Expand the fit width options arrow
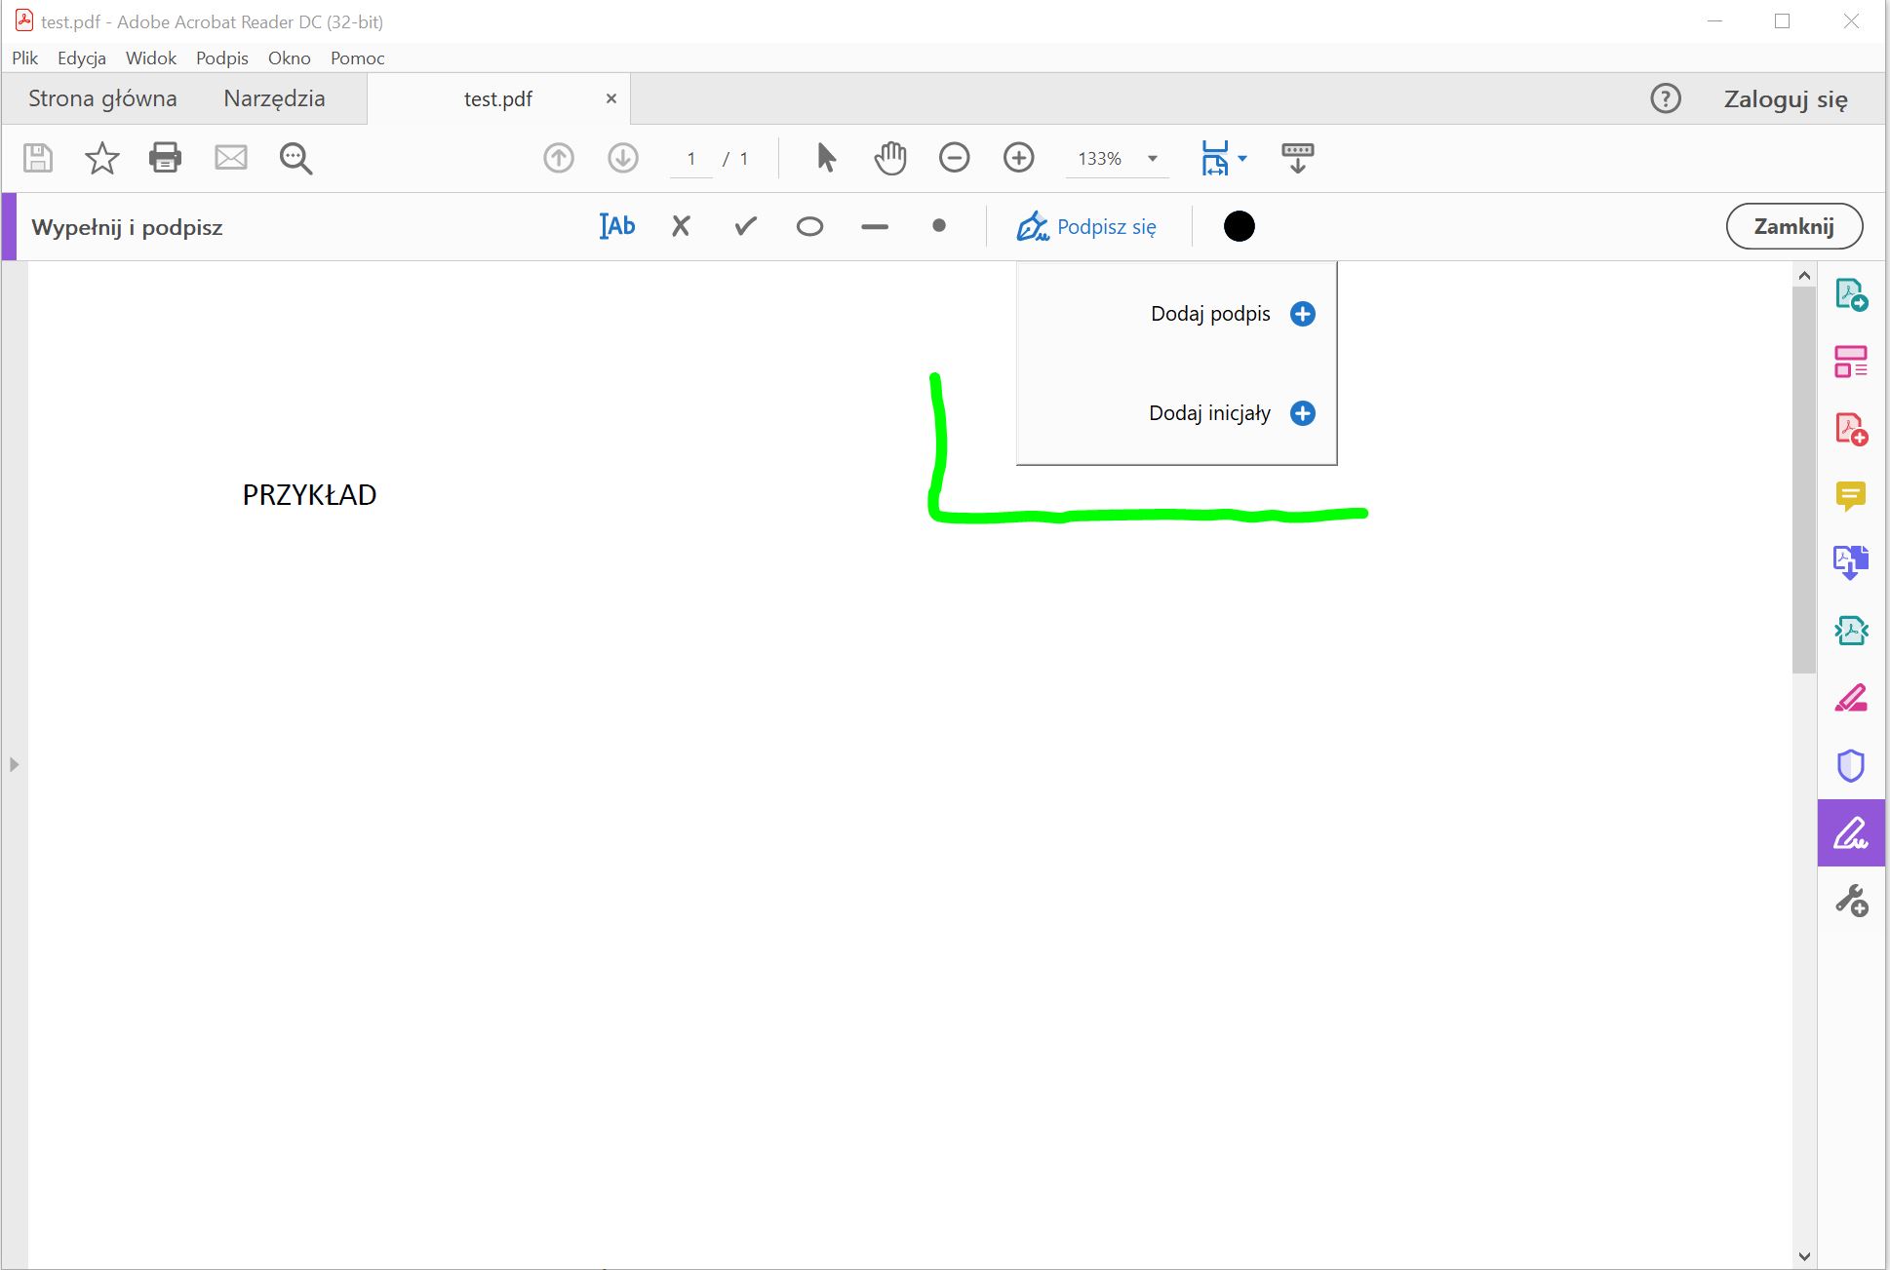1890x1270 pixels. point(1242,158)
